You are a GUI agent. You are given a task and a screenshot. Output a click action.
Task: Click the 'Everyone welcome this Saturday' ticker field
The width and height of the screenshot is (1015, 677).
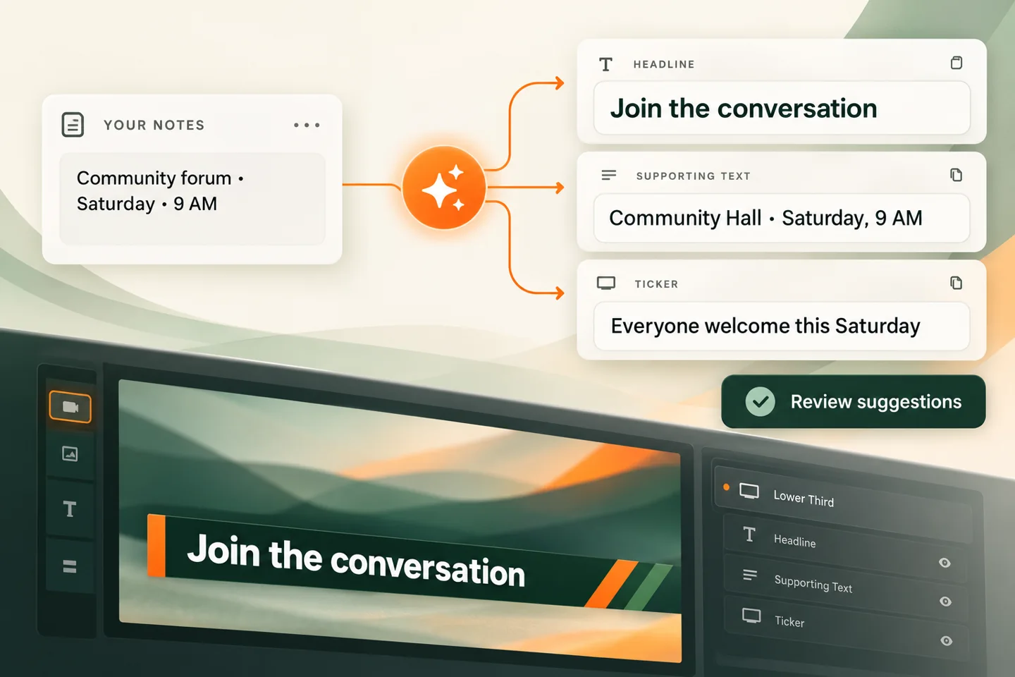point(782,326)
